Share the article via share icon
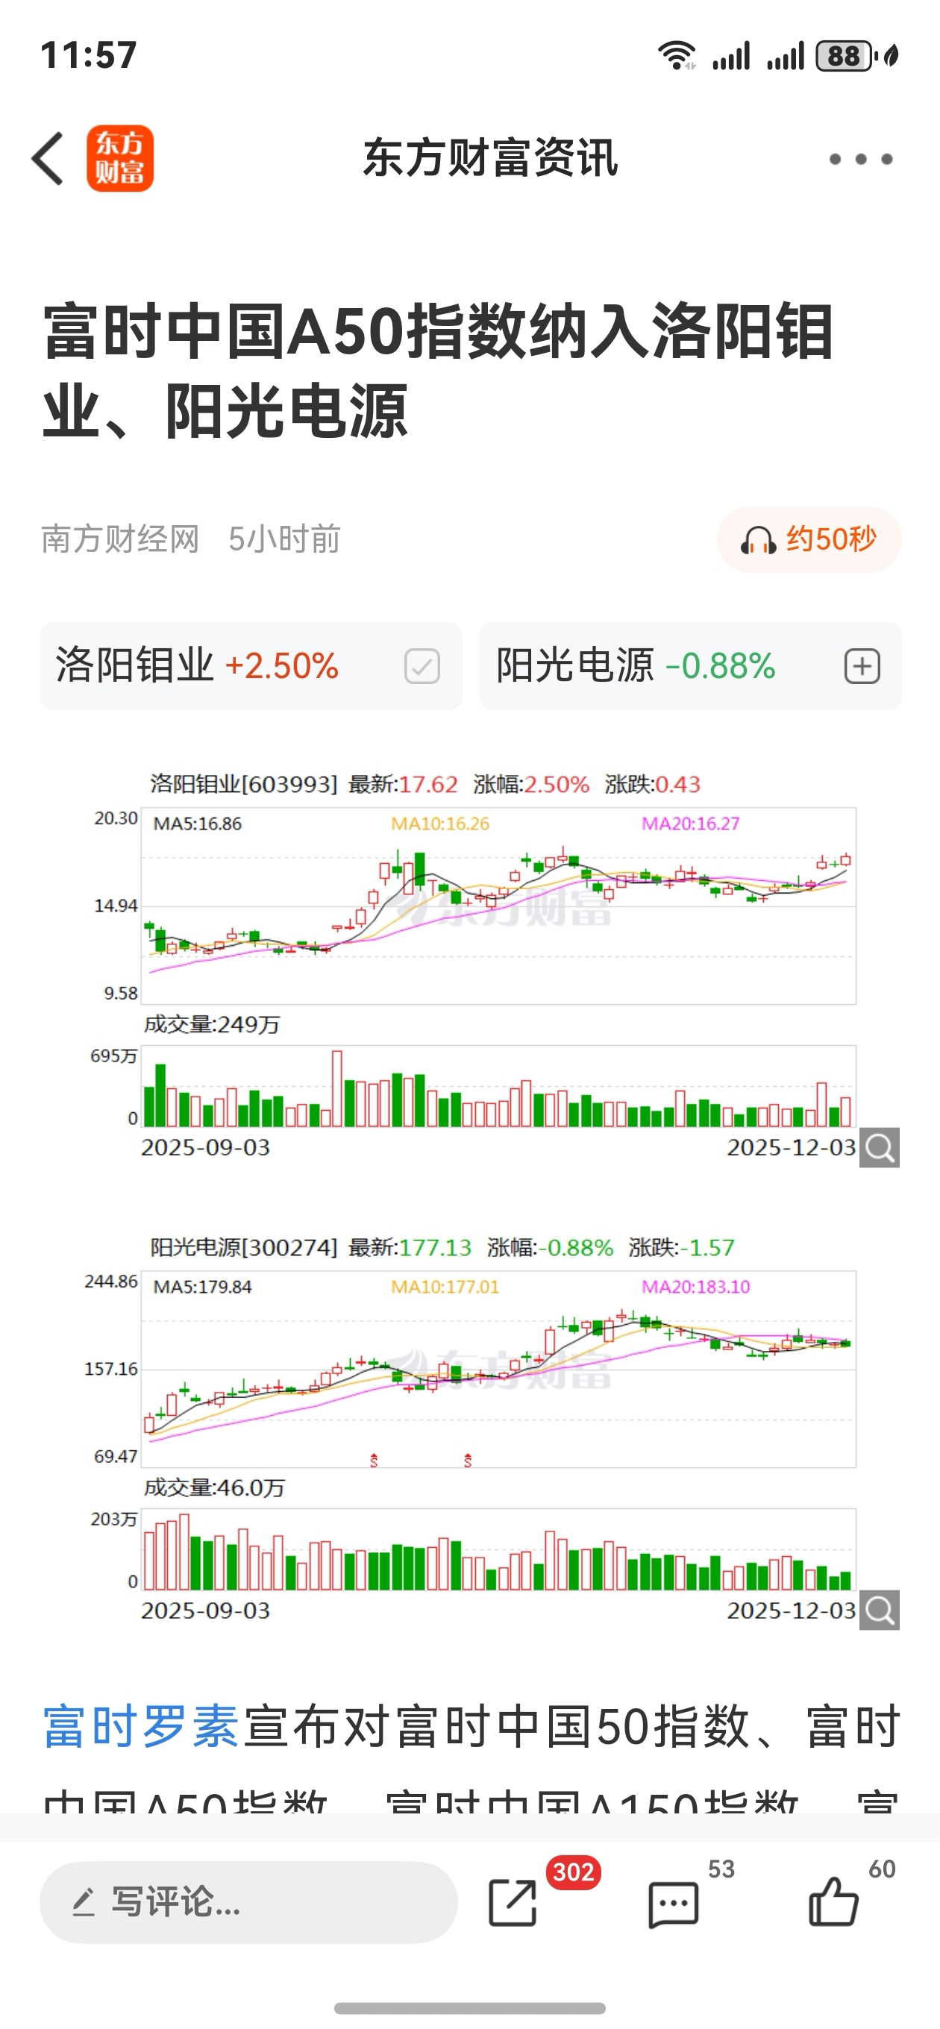 coord(513,1902)
